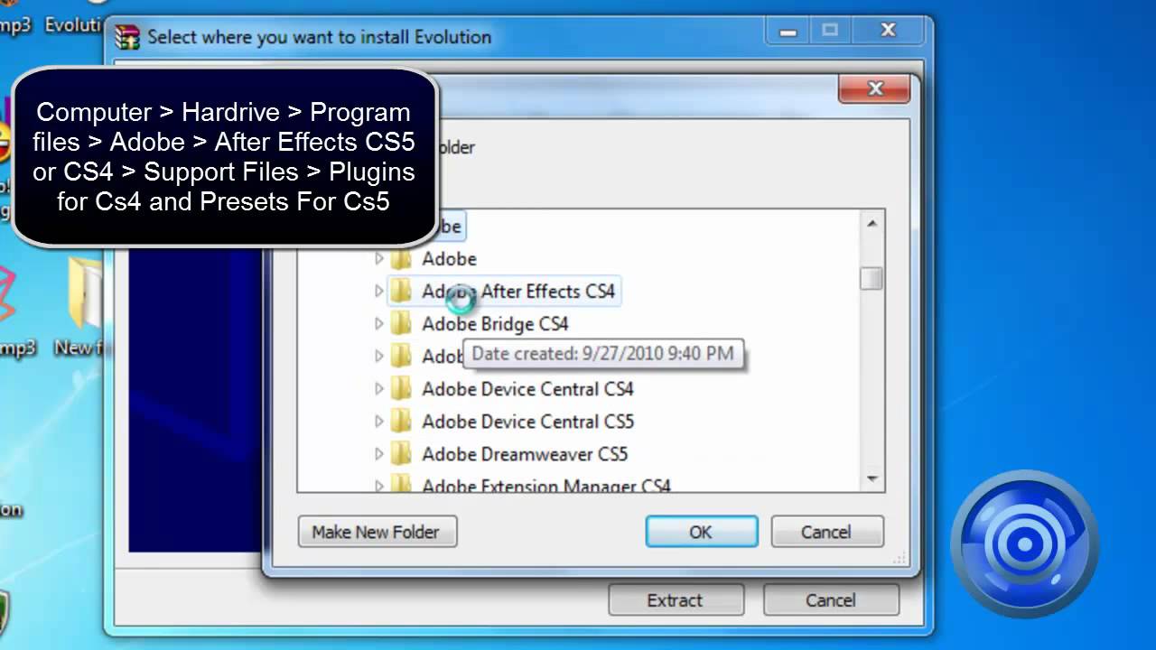Expand the Adobe Extension Manager CS4 node

pos(379,486)
